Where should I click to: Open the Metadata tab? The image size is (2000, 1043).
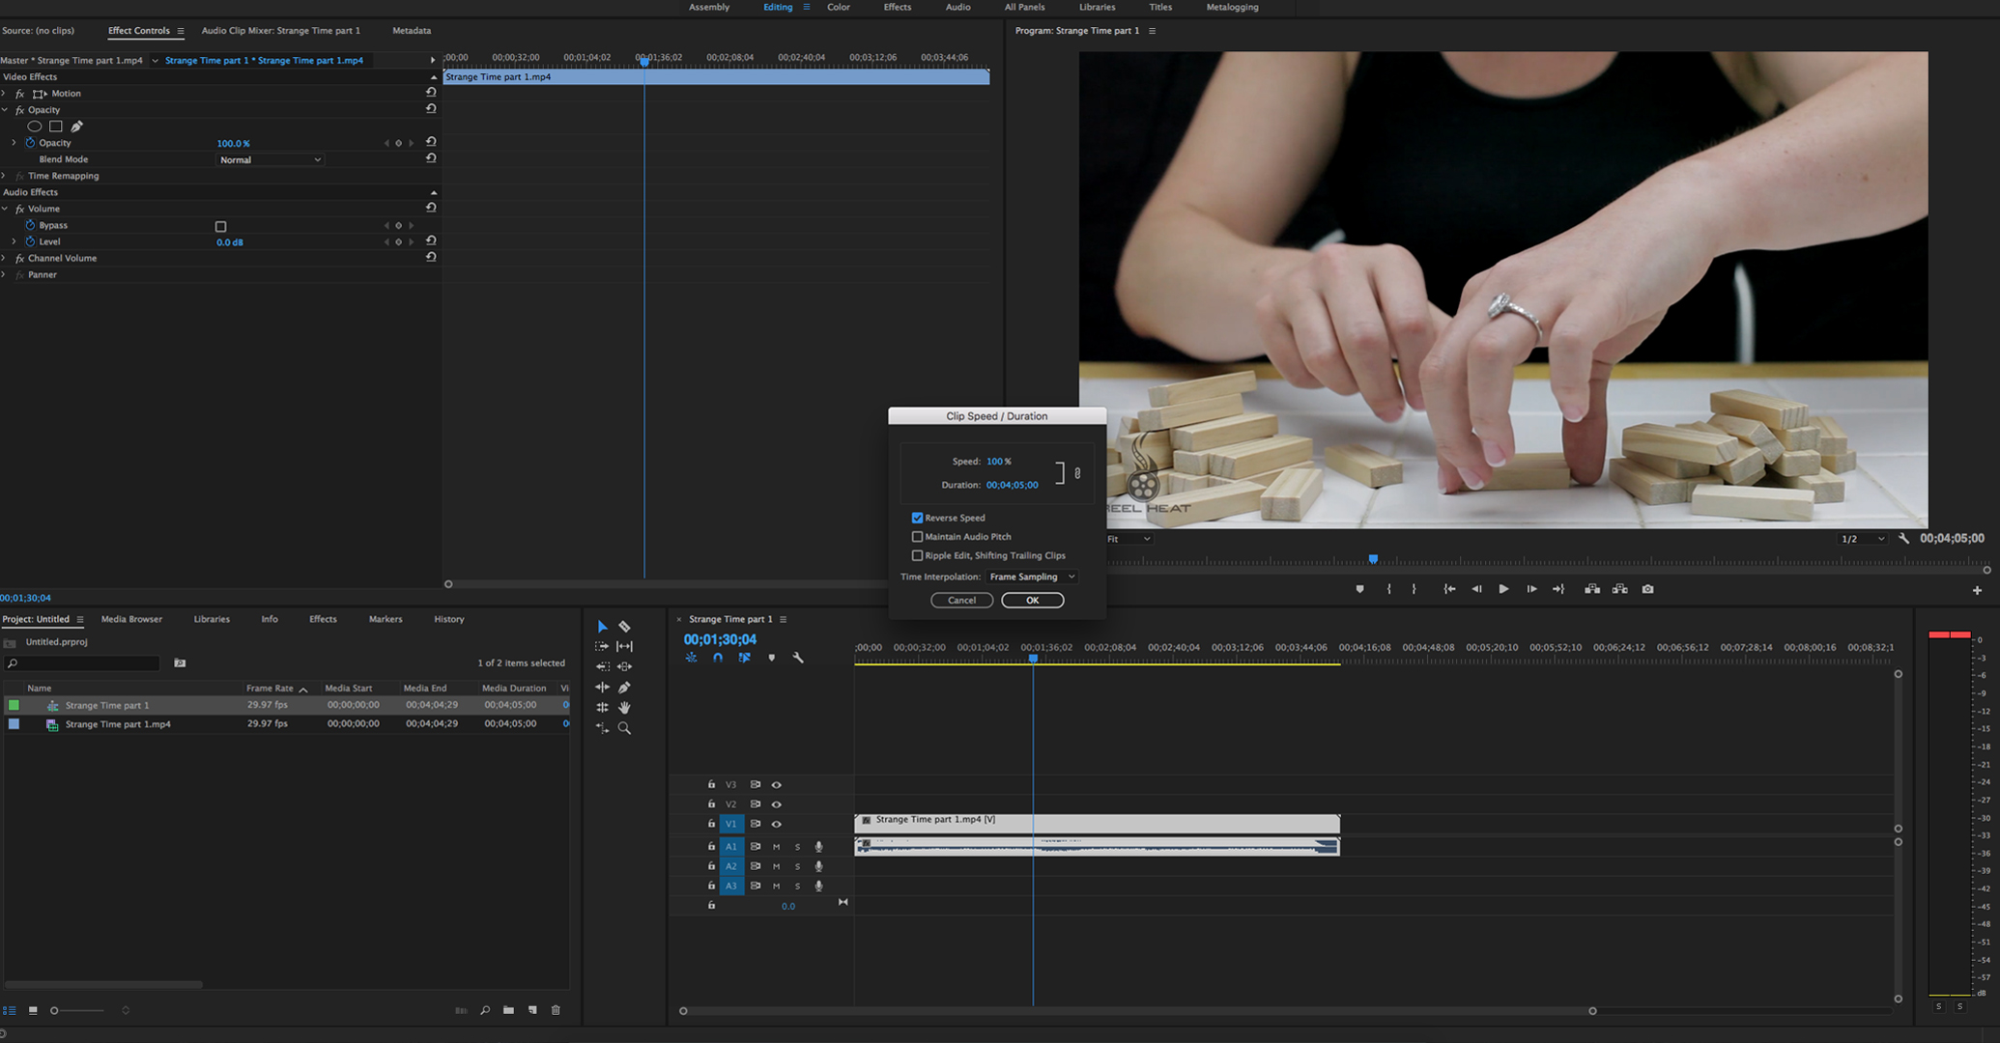(x=412, y=31)
